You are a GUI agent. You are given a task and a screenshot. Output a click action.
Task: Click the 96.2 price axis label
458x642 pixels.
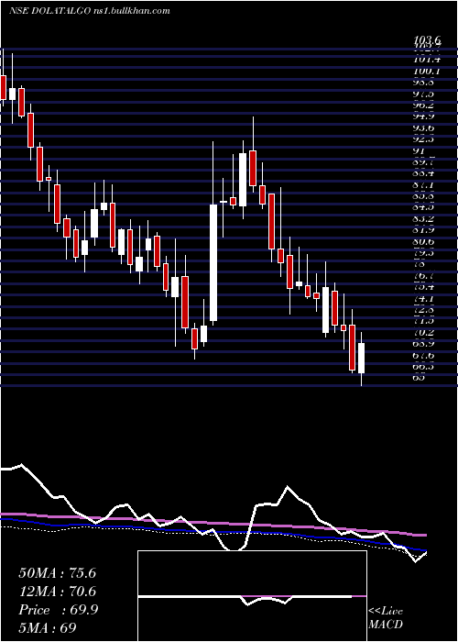tap(425, 105)
